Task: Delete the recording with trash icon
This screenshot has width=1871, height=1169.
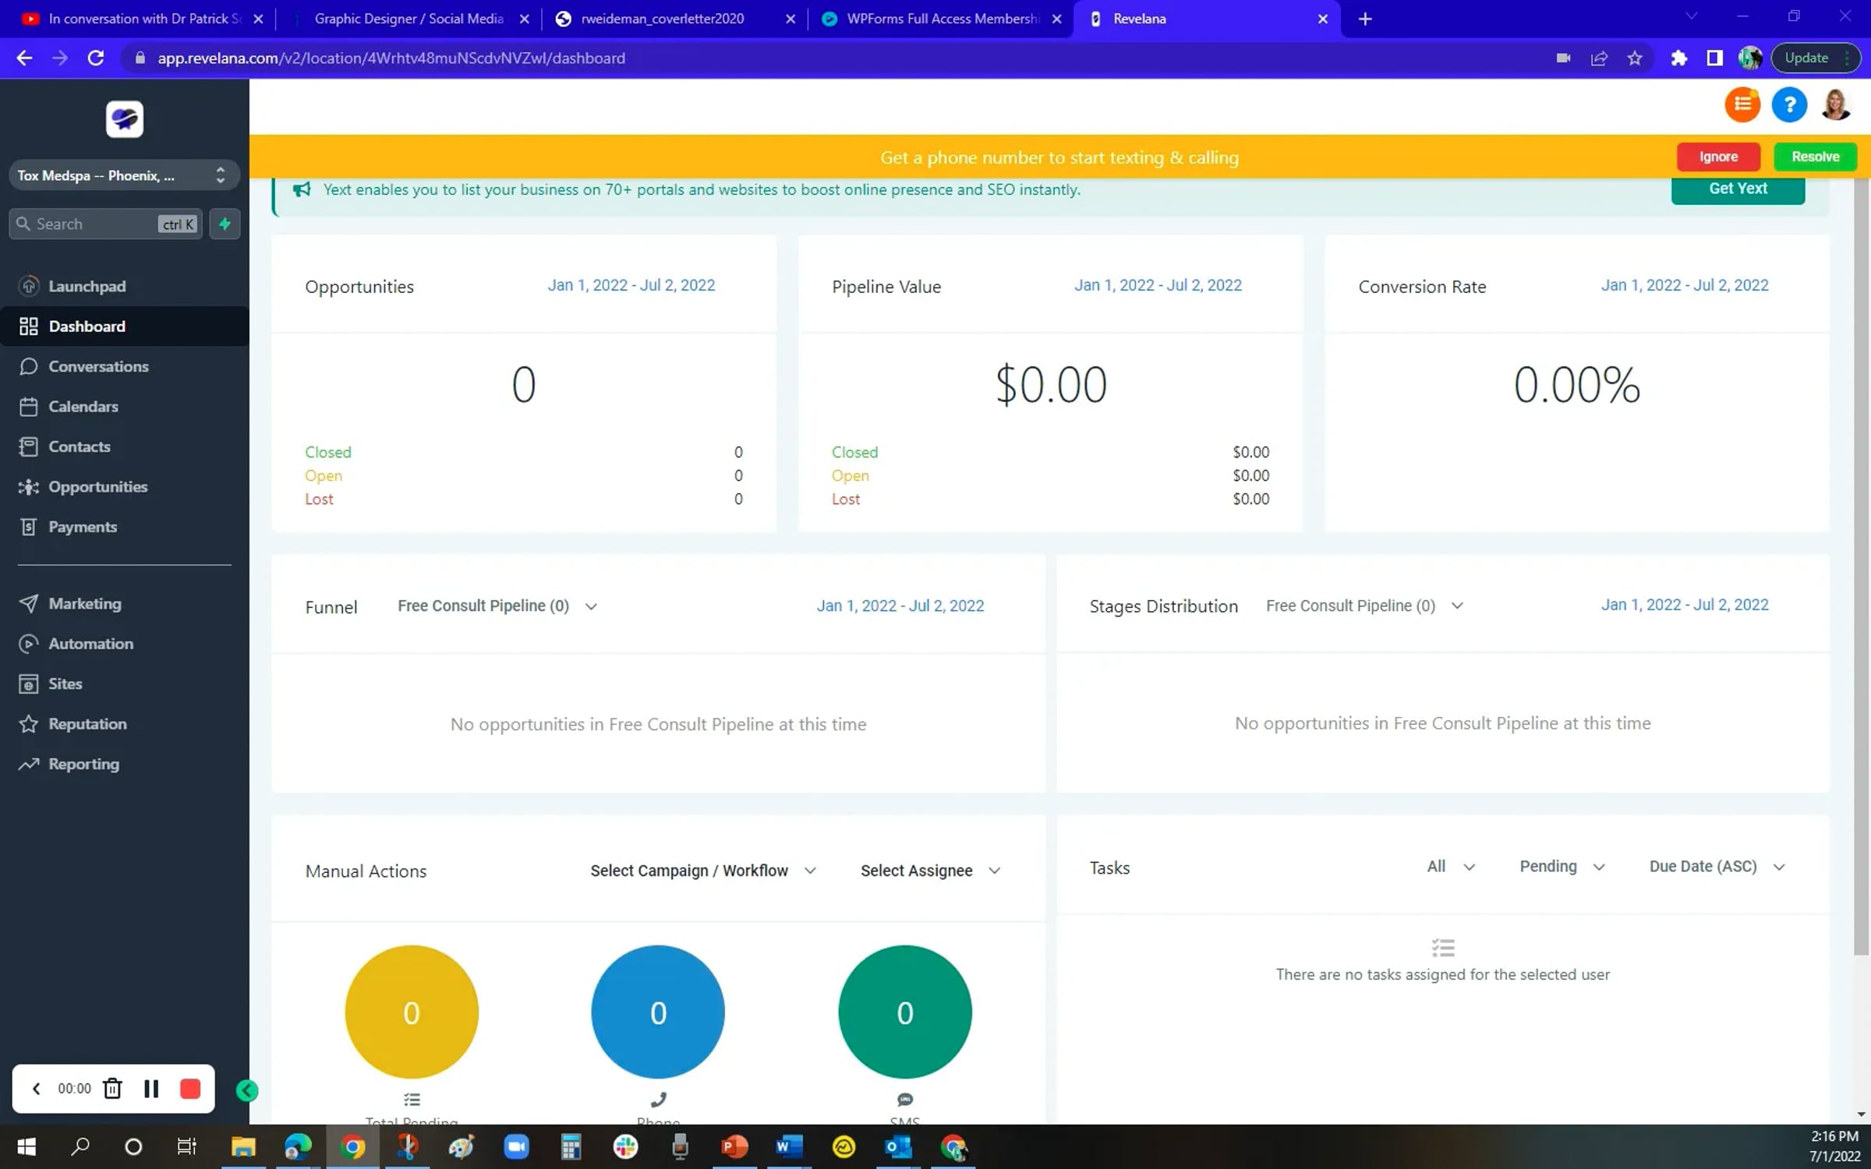Action: tap(112, 1089)
